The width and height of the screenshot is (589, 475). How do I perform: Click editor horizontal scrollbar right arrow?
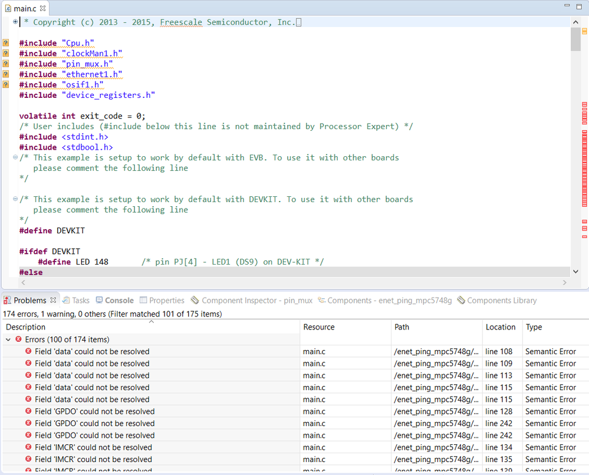564,282
